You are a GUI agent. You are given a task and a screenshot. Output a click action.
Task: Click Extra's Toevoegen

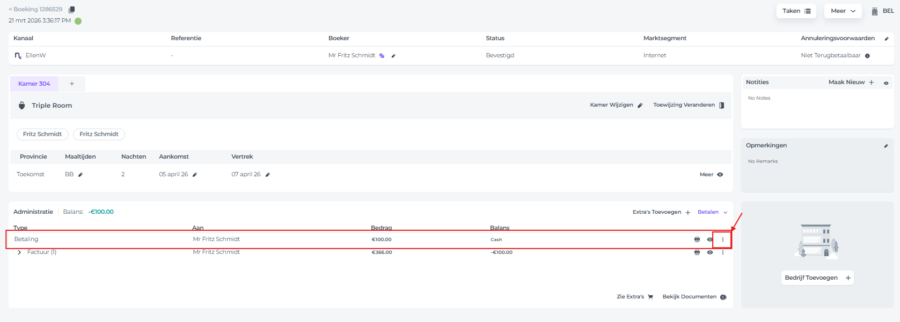(x=661, y=212)
